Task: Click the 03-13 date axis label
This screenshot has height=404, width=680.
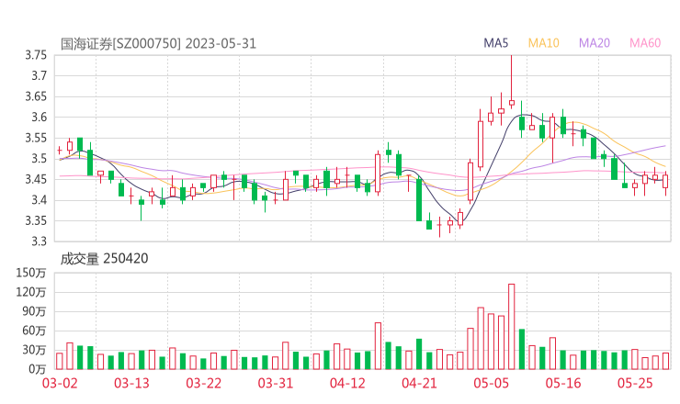Action: click(x=131, y=383)
